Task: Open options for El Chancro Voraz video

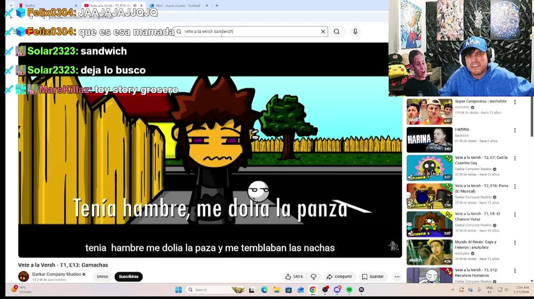Action: [515, 215]
